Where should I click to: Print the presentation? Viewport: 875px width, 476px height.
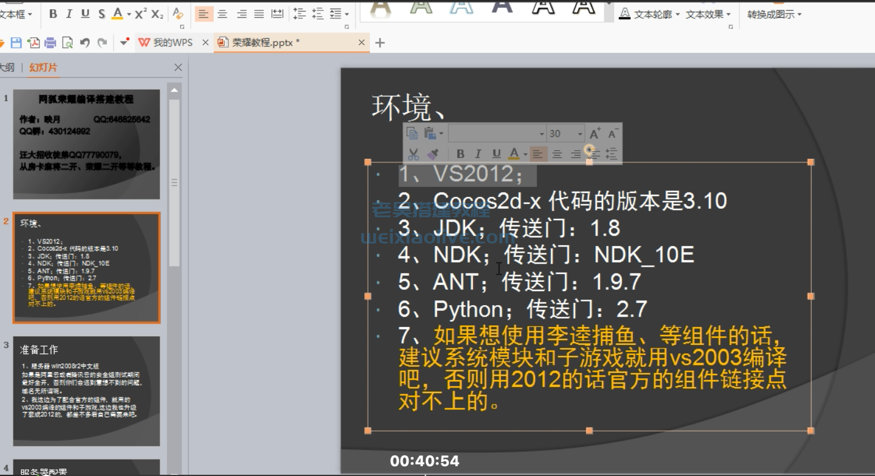tap(51, 42)
